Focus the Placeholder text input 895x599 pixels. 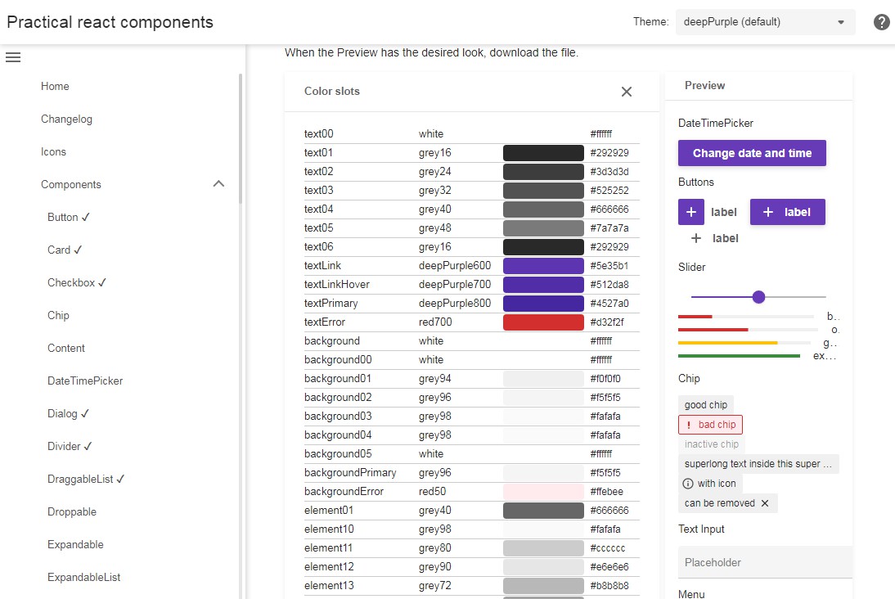[x=764, y=562]
